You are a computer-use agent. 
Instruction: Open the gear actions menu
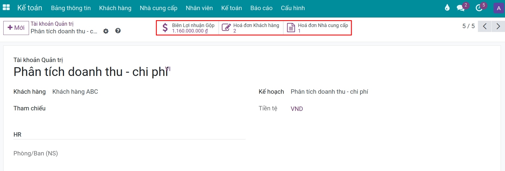[x=106, y=31]
